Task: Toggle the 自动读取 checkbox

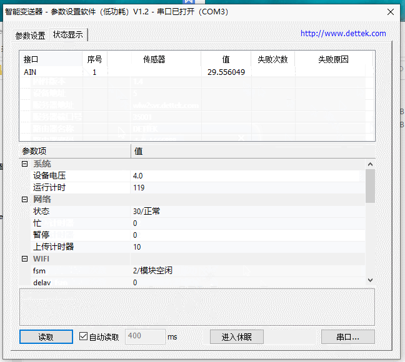Action: click(x=84, y=337)
